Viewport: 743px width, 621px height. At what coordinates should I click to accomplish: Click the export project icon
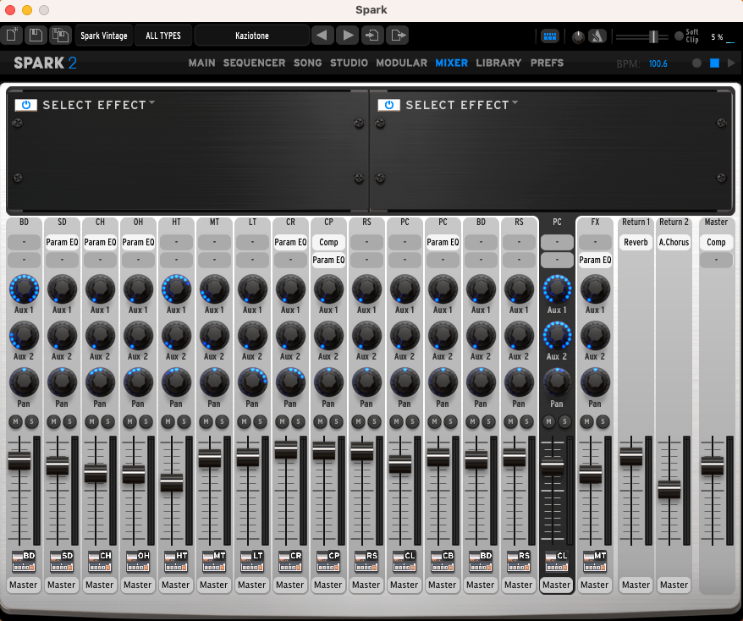396,35
